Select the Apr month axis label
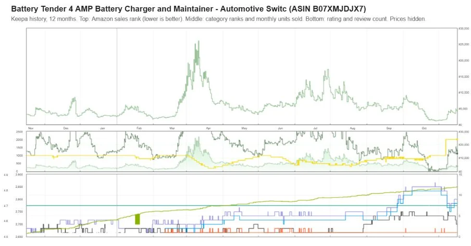471x246 pixels. point(208,128)
